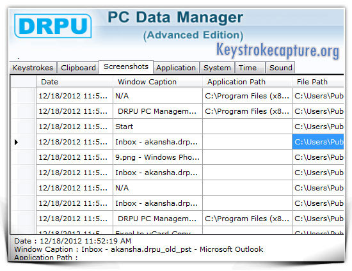Select the Screenshots tab
The width and height of the screenshot is (352, 271).
point(126,67)
